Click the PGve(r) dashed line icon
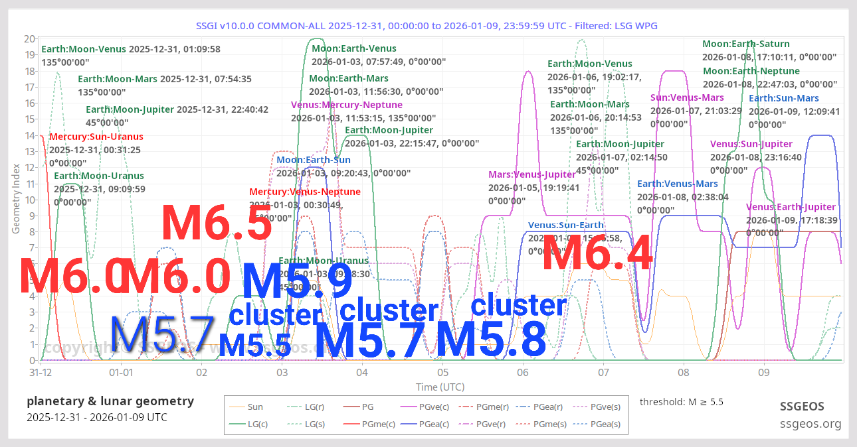Image resolution: width=857 pixels, height=447 pixels. pos(464,423)
